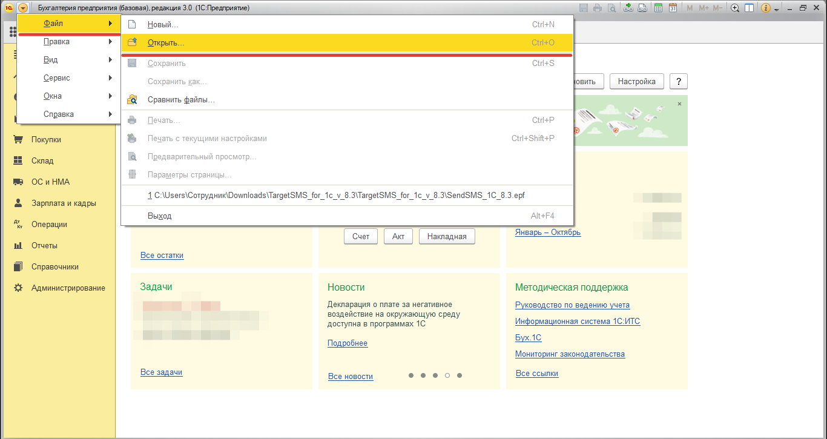Choose Выход to exit the program

click(347, 216)
